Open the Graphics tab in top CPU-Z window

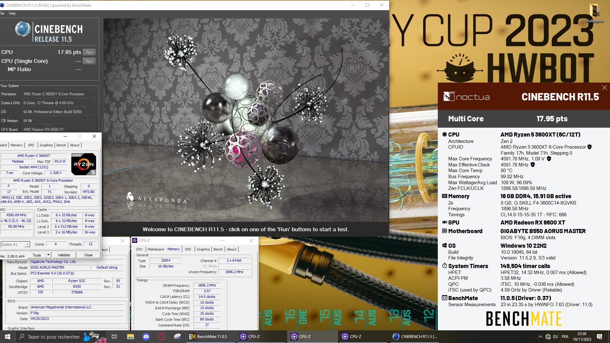coord(46,145)
